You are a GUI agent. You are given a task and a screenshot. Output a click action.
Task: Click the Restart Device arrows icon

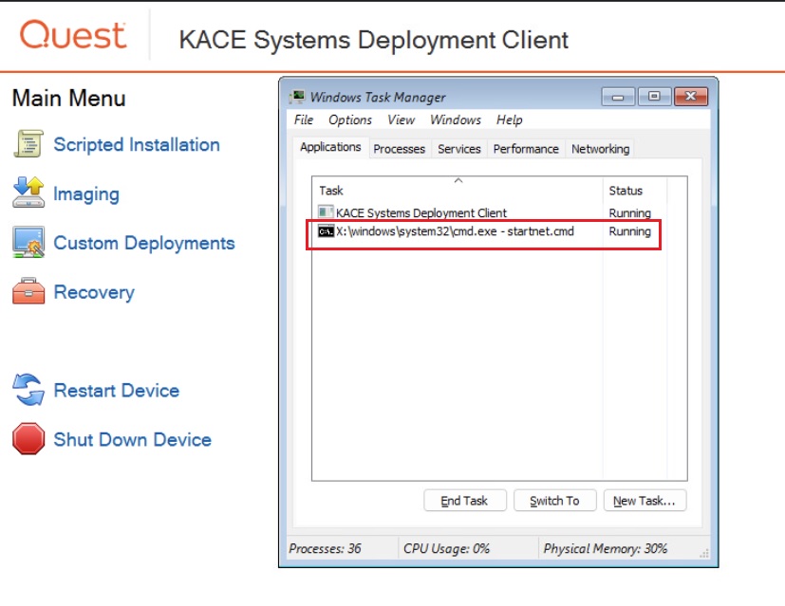(x=28, y=390)
